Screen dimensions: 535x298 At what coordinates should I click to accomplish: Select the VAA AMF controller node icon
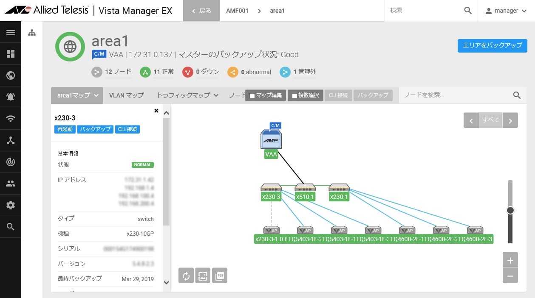(271, 139)
